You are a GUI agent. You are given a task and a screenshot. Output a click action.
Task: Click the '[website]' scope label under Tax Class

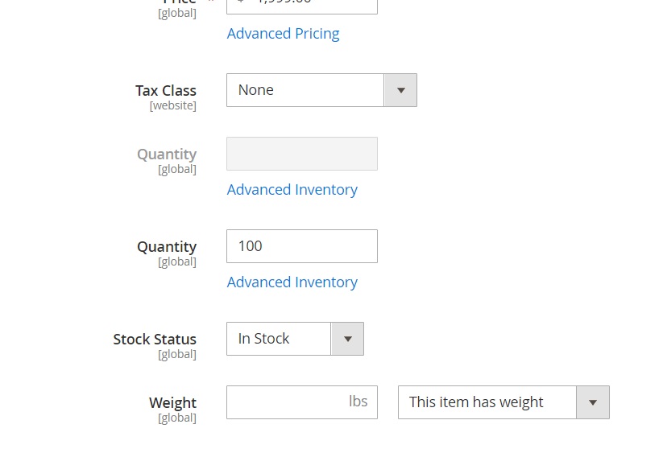click(172, 105)
